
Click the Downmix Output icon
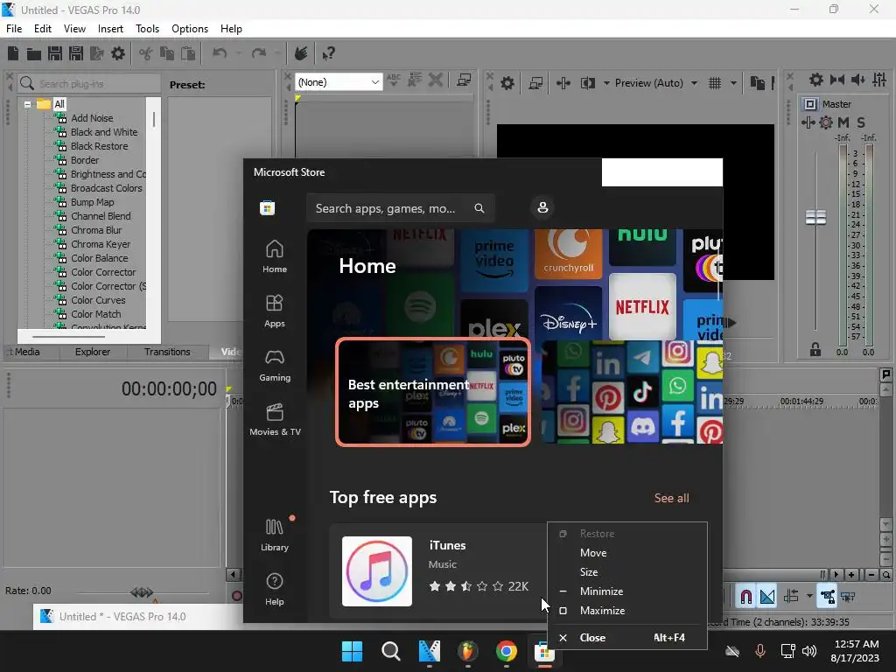coord(837,80)
